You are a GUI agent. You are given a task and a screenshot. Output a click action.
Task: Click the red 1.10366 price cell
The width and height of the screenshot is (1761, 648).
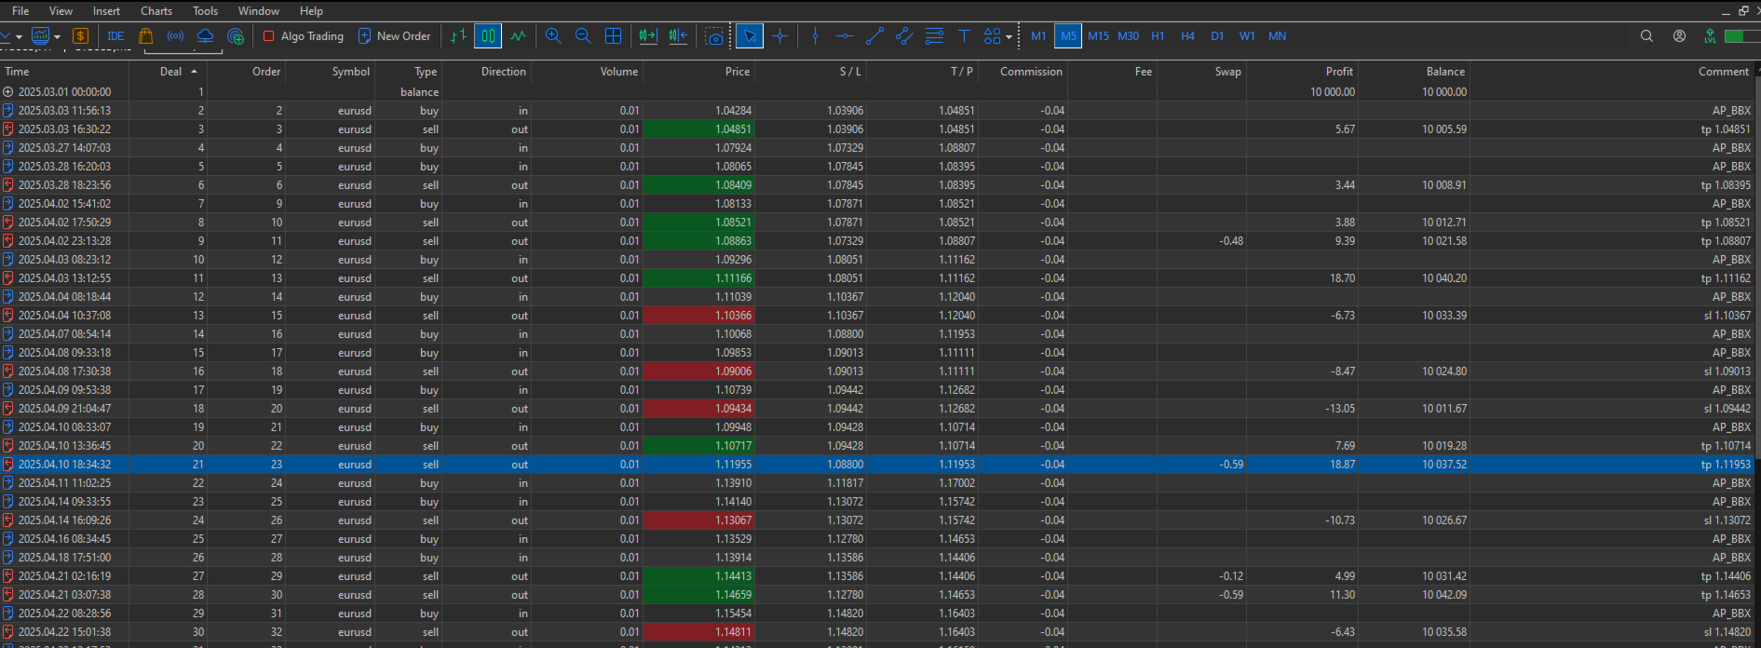coord(698,316)
